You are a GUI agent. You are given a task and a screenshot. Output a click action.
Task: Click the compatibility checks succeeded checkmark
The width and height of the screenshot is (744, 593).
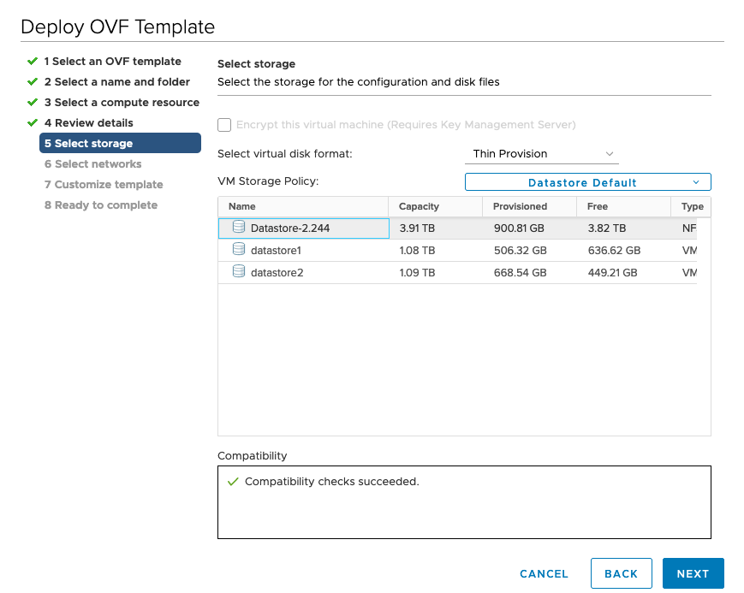click(233, 482)
